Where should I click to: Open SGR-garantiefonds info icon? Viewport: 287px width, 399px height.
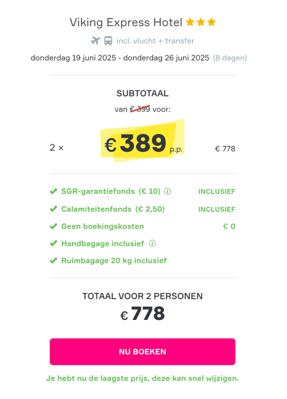click(167, 191)
